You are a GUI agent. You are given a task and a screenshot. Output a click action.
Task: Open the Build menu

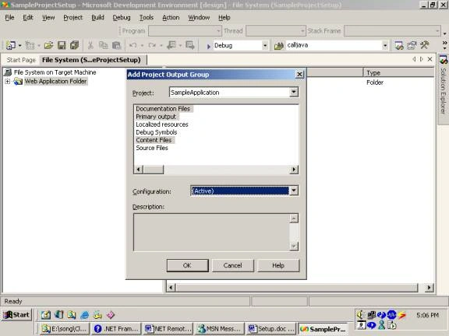coord(97,17)
